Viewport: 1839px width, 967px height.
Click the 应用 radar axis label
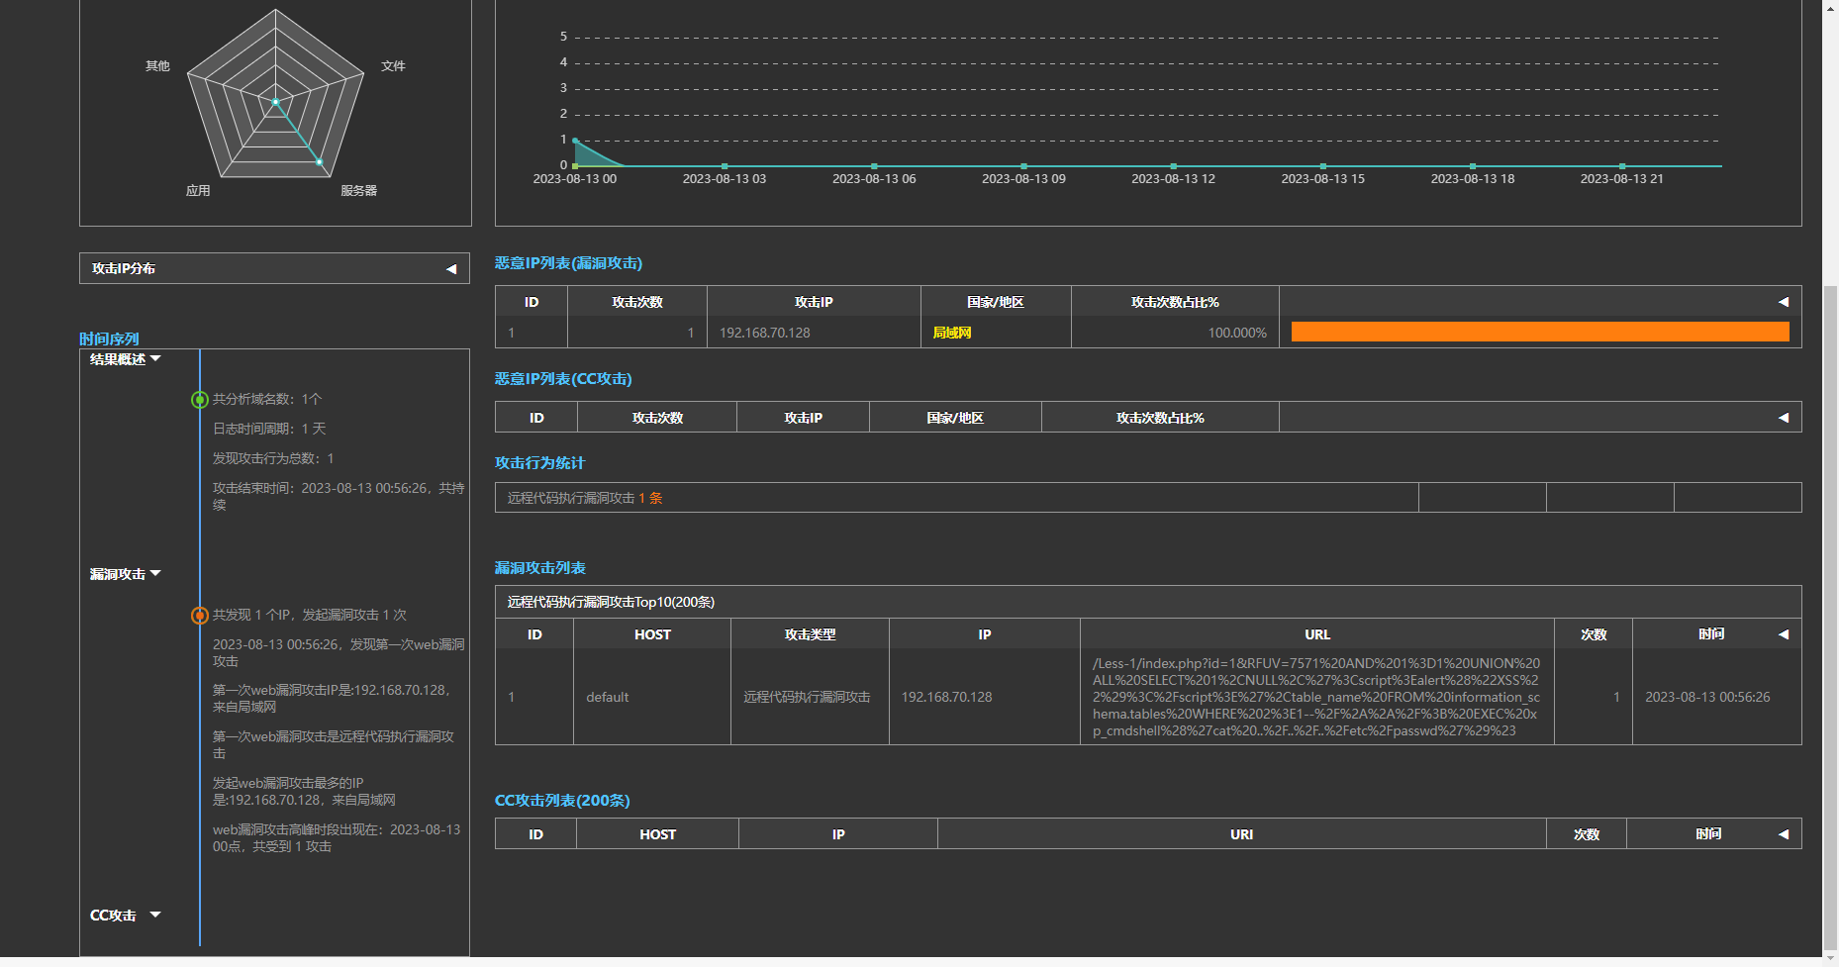tap(198, 191)
